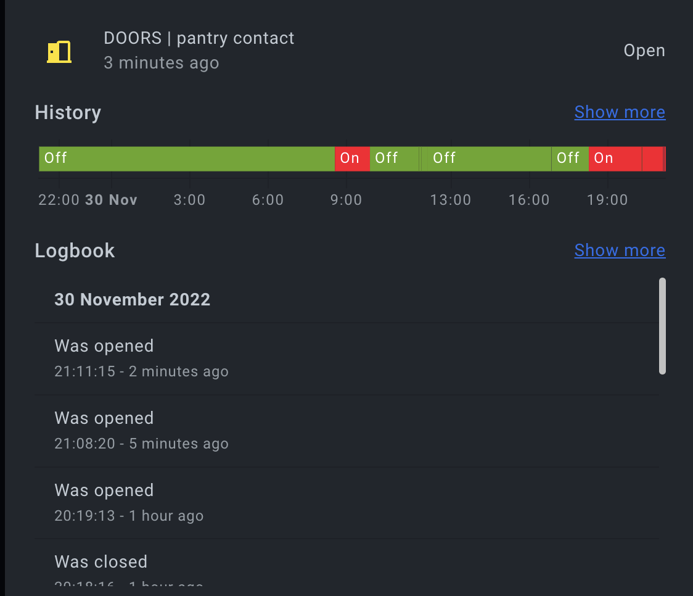Open Logbook via its "Show more" link

620,250
